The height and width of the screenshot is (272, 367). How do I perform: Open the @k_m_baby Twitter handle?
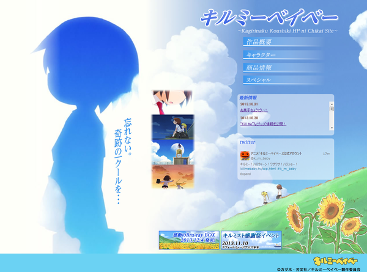[261, 158]
